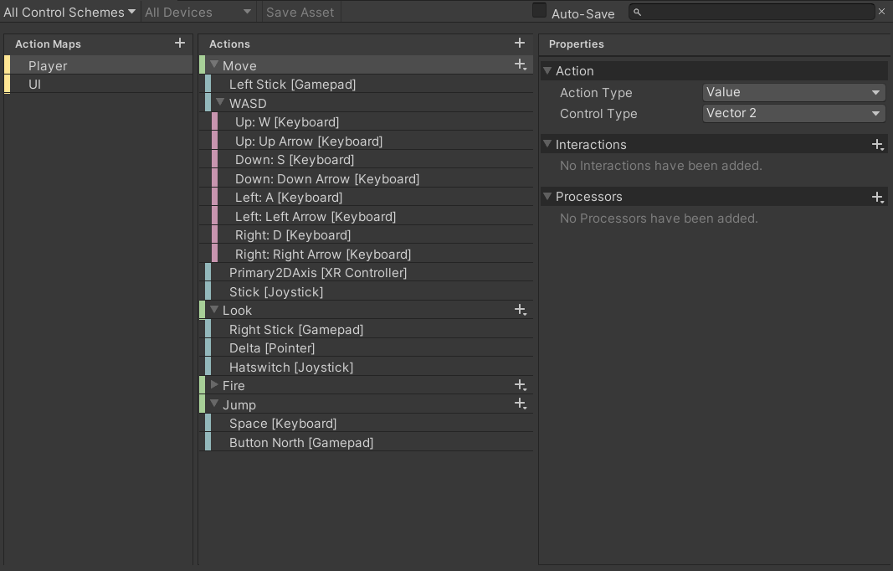Viewport: 893px width, 571px height.
Task: Add a new processor with plus icon
Action: click(877, 197)
